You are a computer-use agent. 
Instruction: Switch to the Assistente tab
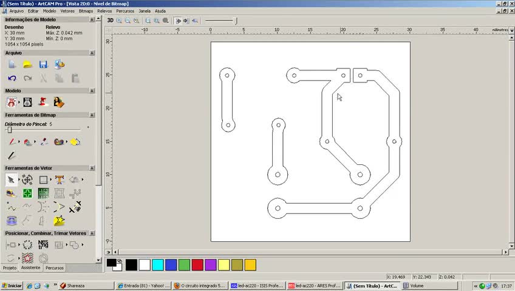click(30, 267)
